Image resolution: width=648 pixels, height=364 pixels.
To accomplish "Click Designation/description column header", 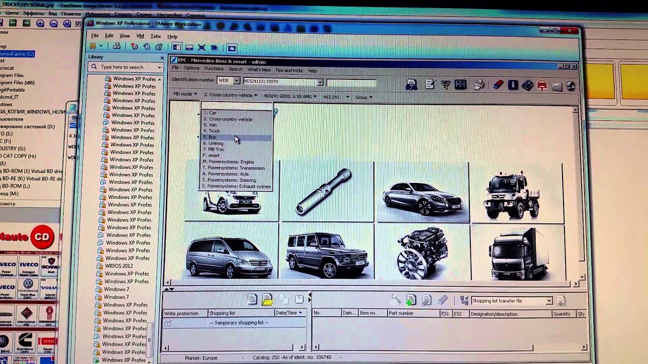I will (x=510, y=314).
